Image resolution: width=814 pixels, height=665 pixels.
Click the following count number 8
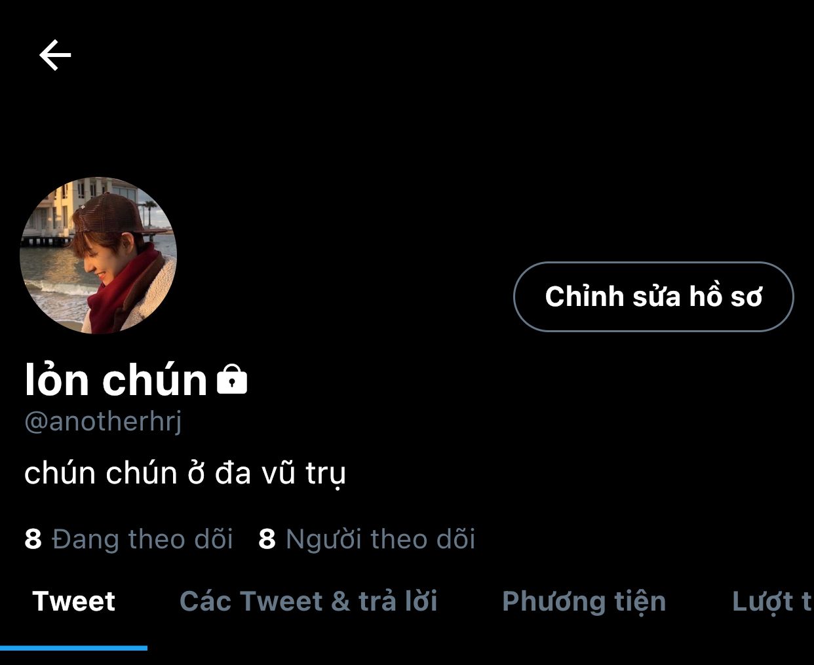pyautogui.click(x=33, y=540)
